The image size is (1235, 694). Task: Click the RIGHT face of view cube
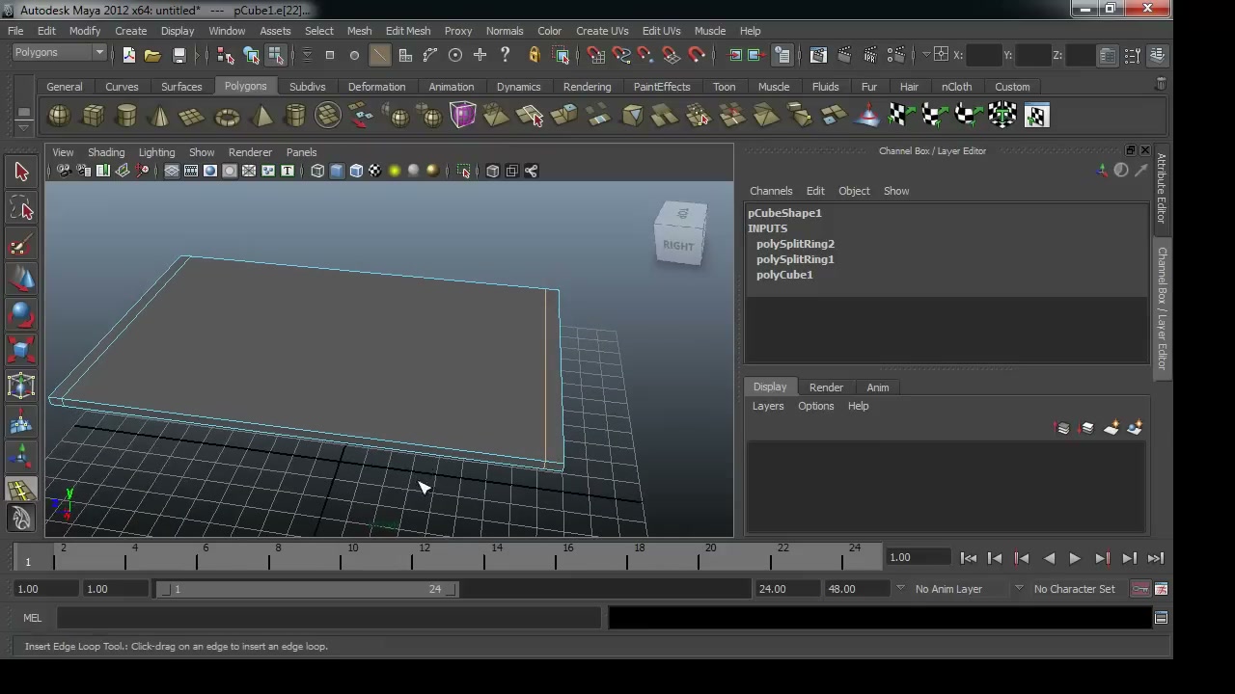coord(678,246)
